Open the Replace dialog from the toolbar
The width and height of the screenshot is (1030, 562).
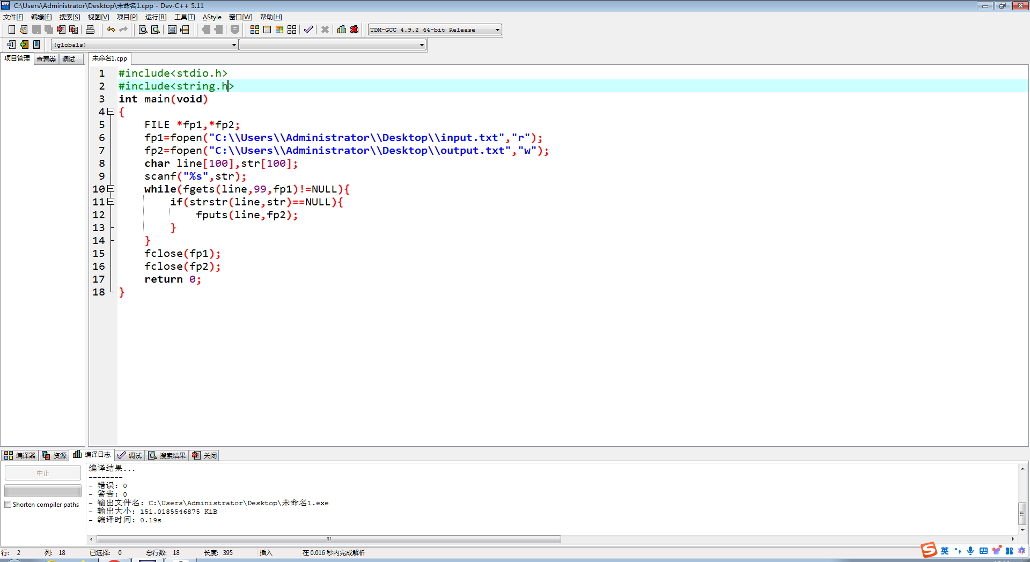[x=156, y=29]
